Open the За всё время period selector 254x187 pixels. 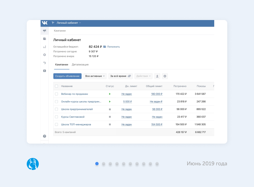pos(120,76)
